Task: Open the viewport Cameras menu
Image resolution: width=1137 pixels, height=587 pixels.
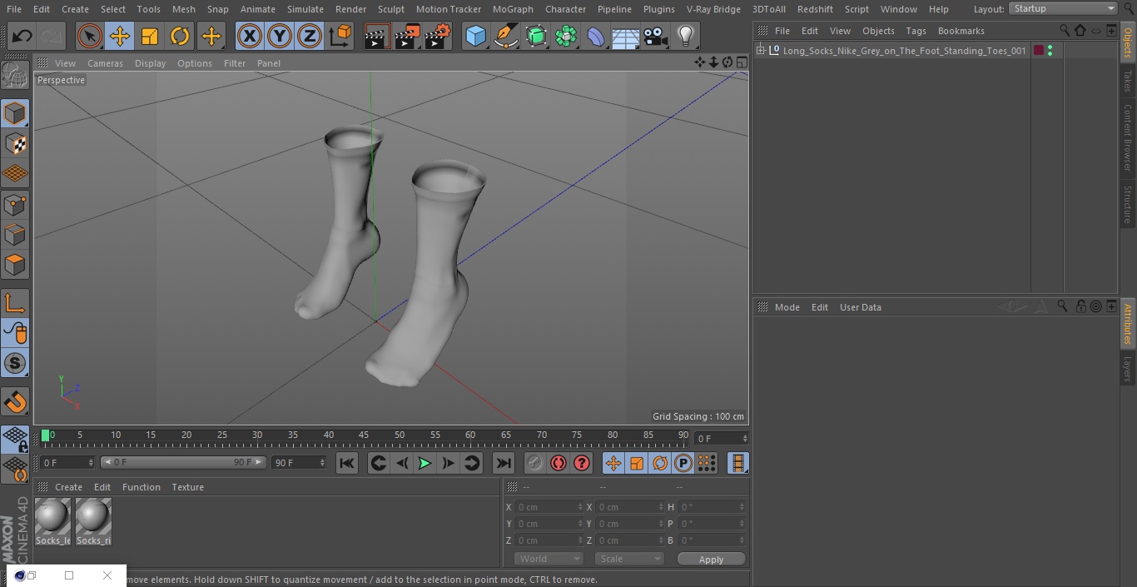Action: tap(105, 63)
